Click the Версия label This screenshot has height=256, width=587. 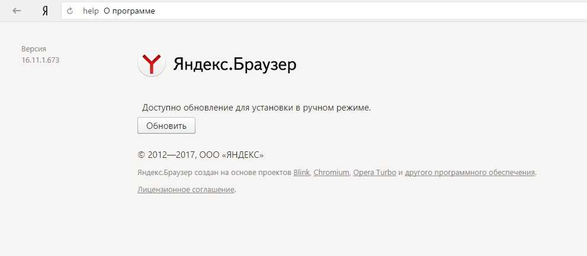tap(34, 49)
